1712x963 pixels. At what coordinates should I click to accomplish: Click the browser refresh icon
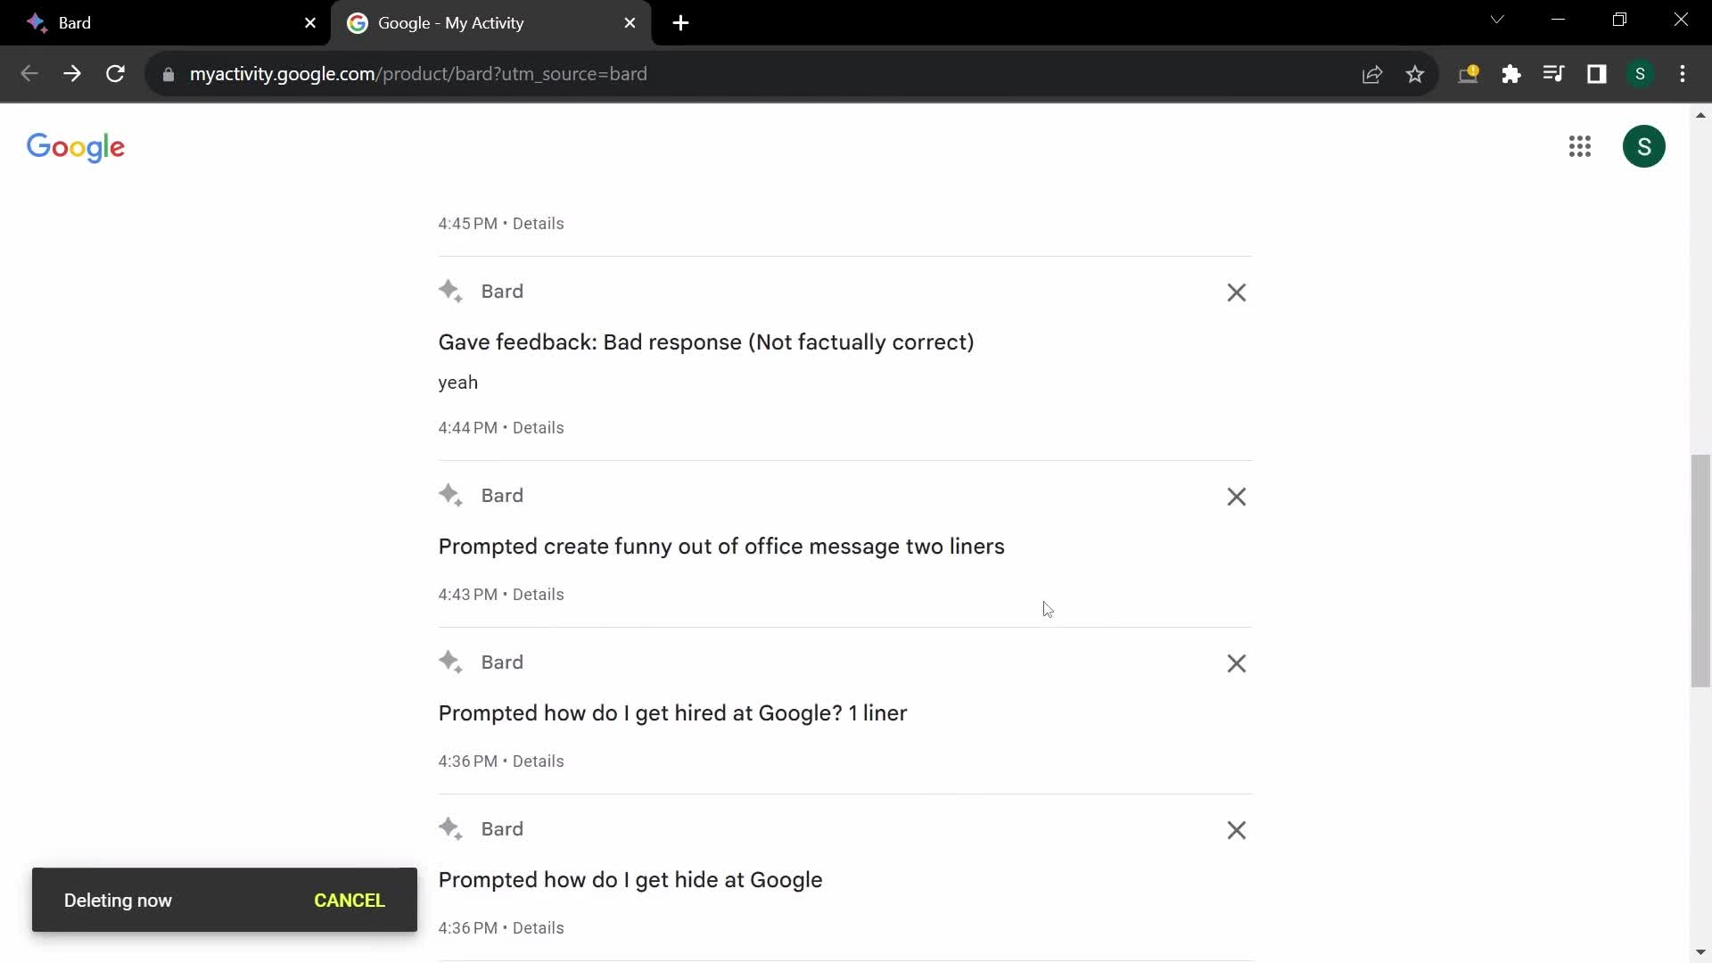(x=115, y=73)
